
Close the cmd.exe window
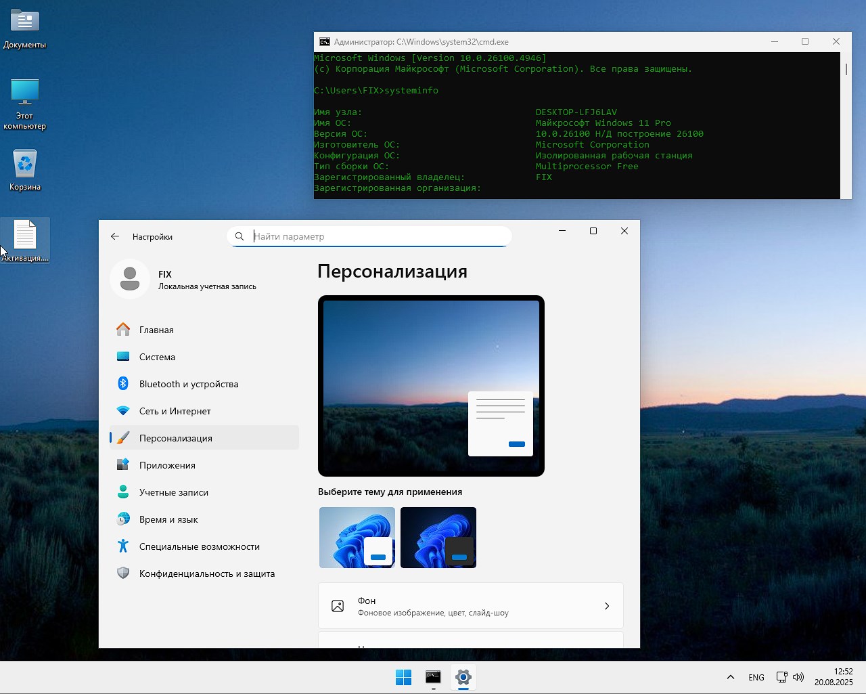coord(836,41)
